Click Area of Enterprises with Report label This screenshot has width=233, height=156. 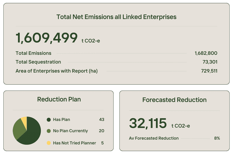[x=56, y=71]
